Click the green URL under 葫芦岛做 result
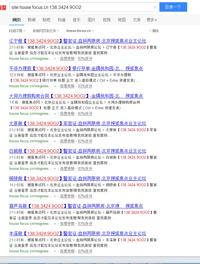Image resolution: width=200 pixels, height=264 pixels. (x=30, y=224)
